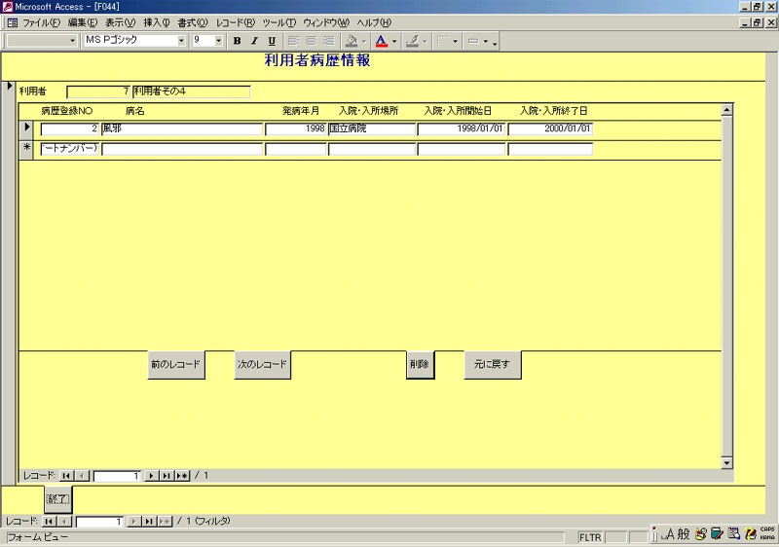779x547 pixels.
Task: Open the 挿入(I) menu
Action: point(157,22)
